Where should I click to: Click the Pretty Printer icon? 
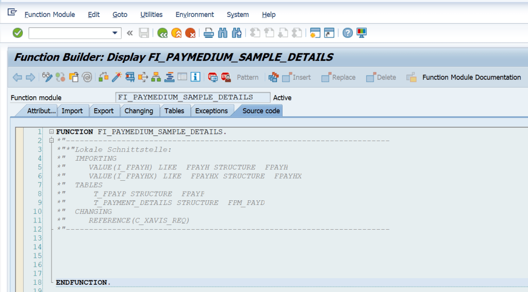click(273, 77)
